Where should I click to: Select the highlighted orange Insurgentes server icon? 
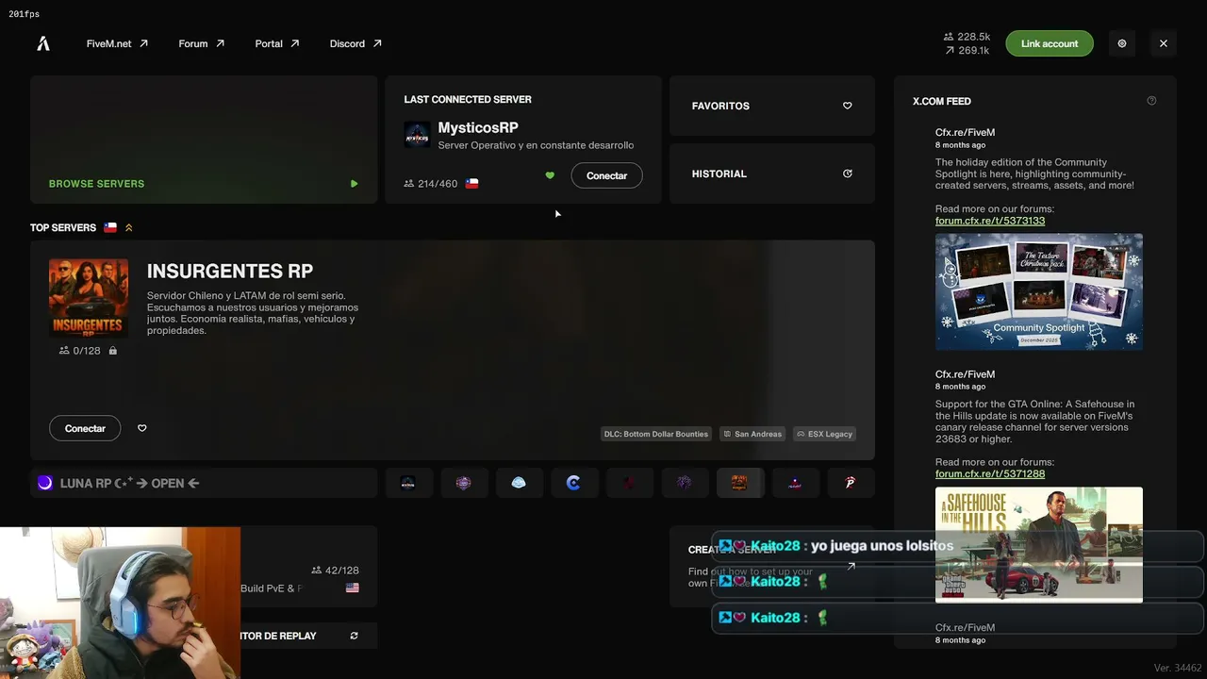pyautogui.click(x=739, y=483)
